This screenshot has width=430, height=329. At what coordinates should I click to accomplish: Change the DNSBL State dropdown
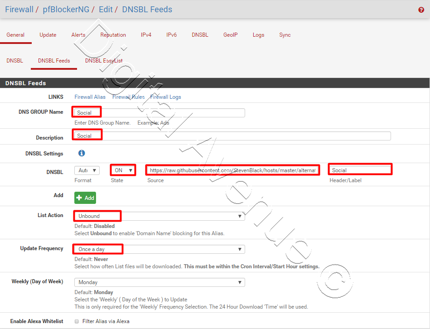click(123, 170)
